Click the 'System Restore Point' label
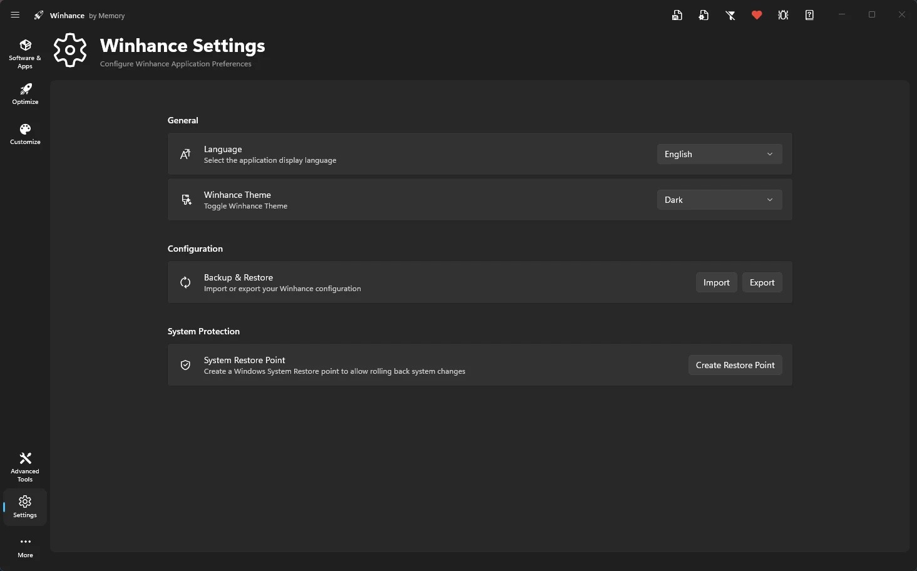The height and width of the screenshot is (571, 917). pos(245,360)
